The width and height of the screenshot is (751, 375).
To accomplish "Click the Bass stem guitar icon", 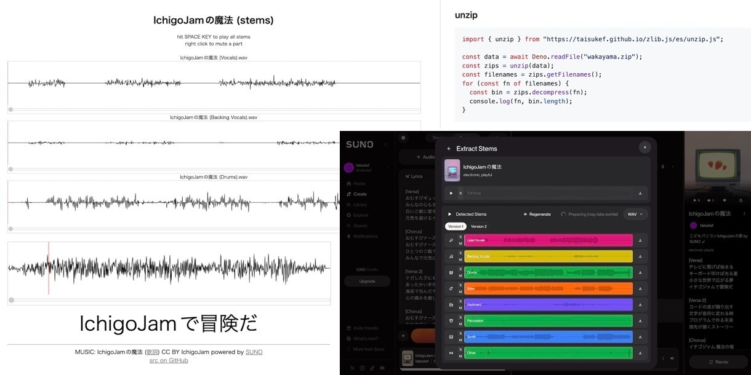I will pyautogui.click(x=452, y=288).
